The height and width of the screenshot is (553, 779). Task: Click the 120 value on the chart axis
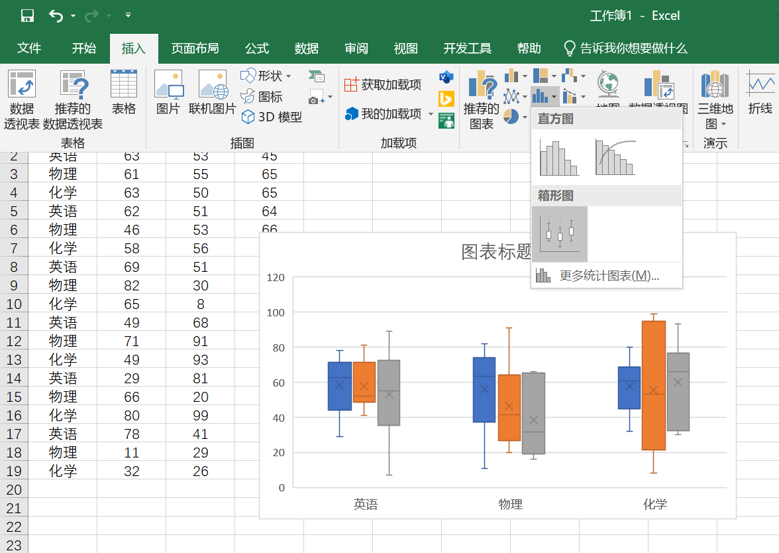pyautogui.click(x=276, y=277)
